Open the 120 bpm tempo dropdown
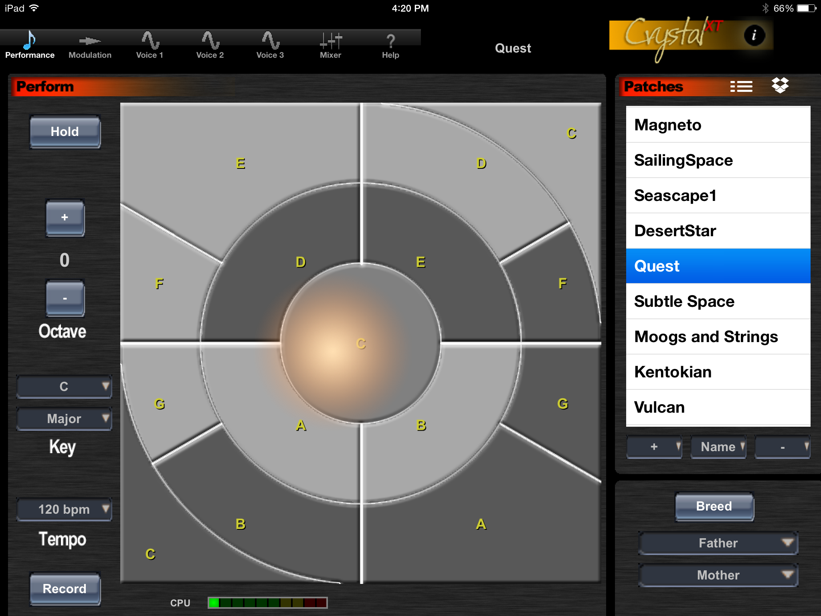821x616 pixels. click(64, 509)
